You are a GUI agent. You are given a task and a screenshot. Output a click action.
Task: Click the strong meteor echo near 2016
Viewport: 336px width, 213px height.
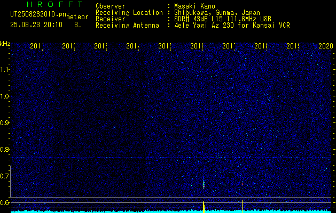click(204, 184)
